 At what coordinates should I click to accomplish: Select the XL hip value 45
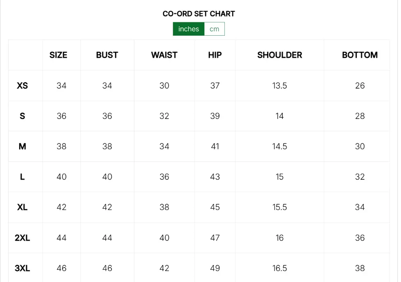(x=215, y=207)
